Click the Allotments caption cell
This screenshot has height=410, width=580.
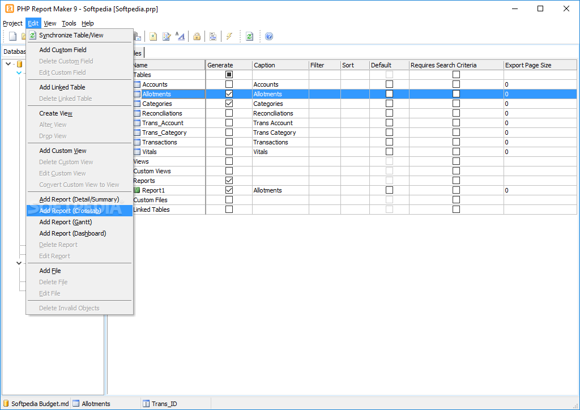(x=281, y=94)
